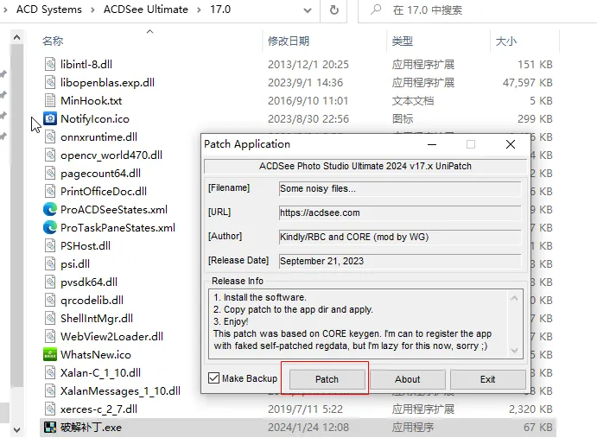Click the ACDSee Ultimate breadcrumb

tap(146, 10)
